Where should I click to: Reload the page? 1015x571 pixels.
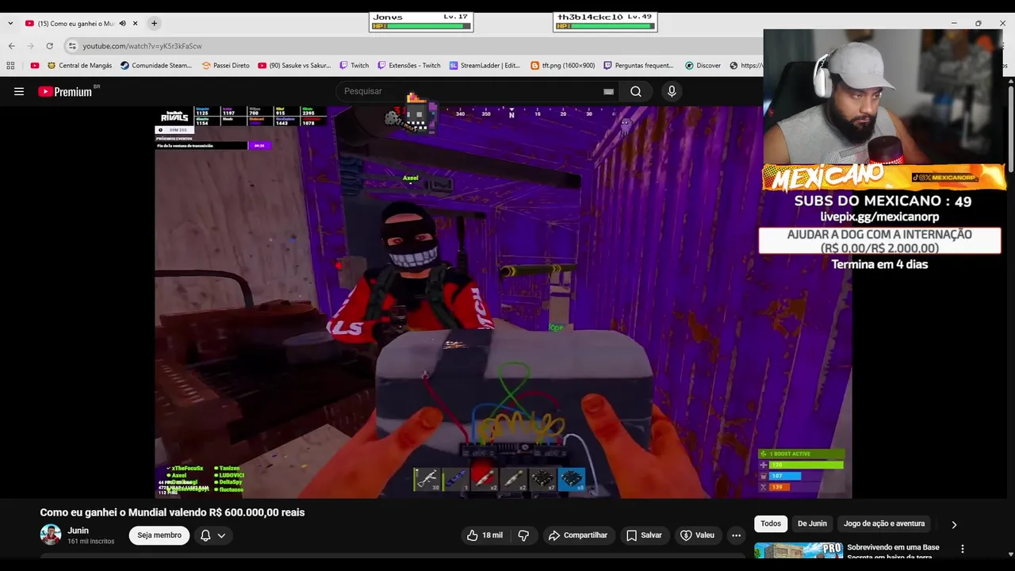coord(49,46)
